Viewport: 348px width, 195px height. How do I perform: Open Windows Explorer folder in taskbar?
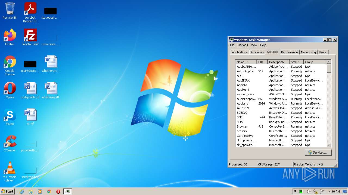[31, 191]
